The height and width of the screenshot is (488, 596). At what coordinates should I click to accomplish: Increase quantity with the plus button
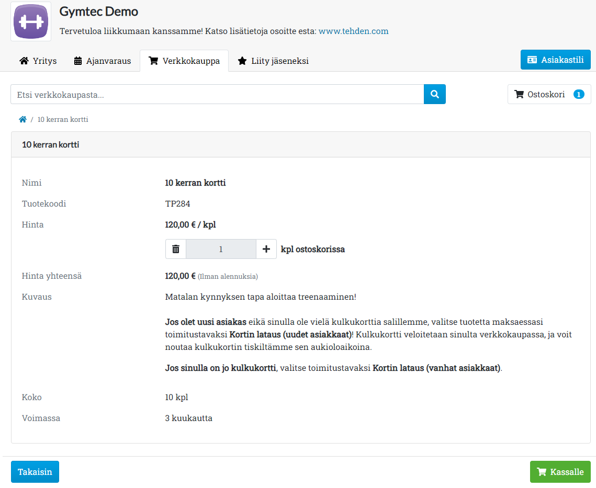tap(266, 249)
